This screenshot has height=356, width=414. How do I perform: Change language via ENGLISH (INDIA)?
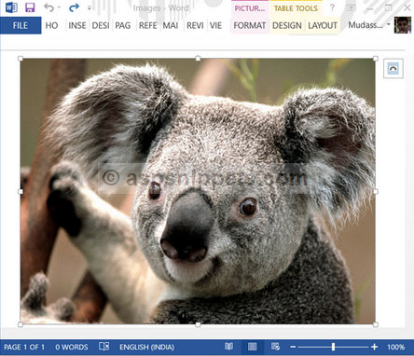coord(146,347)
